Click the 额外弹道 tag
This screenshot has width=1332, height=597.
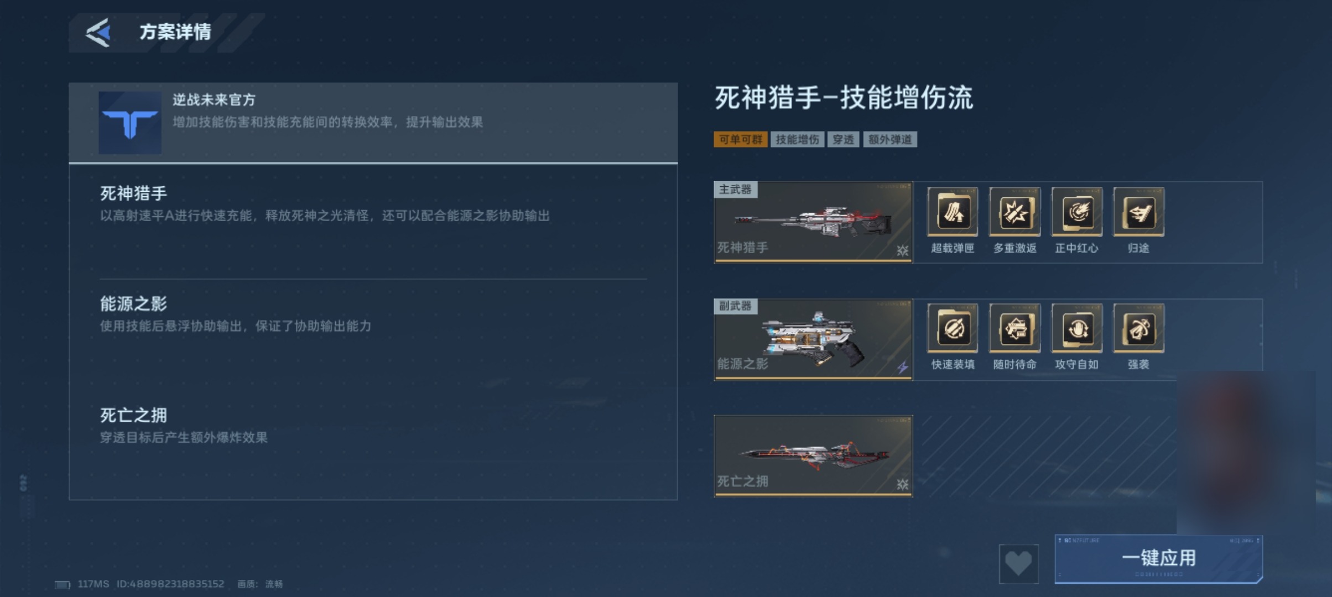tap(889, 139)
